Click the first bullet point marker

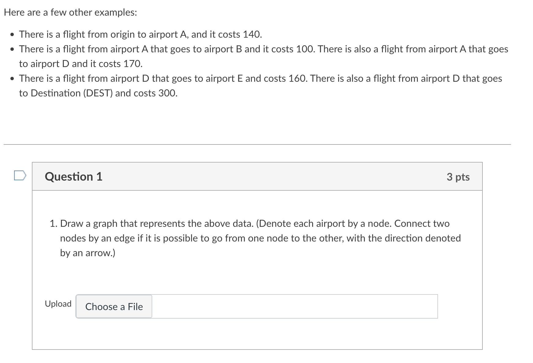(12, 35)
